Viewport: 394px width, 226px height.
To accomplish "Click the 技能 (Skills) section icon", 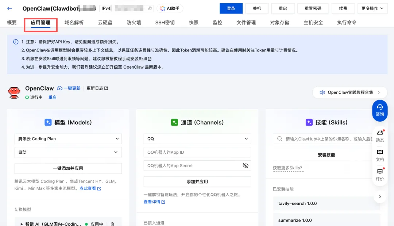I will click(x=309, y=122).
